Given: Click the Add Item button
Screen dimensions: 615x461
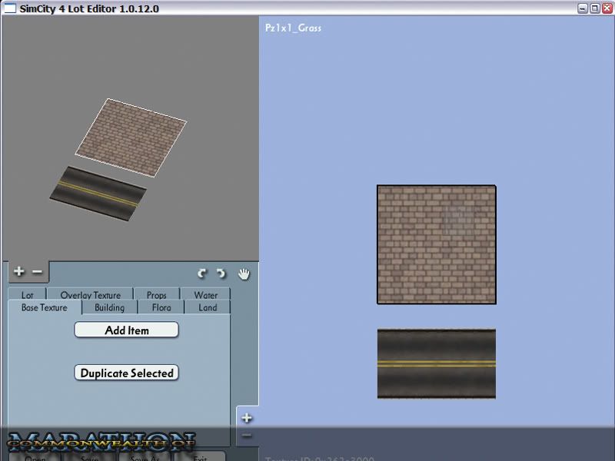Looking at the screenshot, I should point(126,330).
